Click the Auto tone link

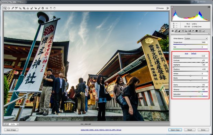point(186,53)
